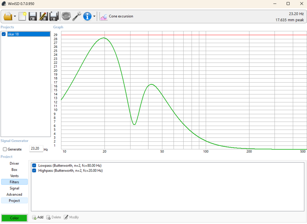The width and height of the screenshot is (307, 224).
Task: Click the splitter grip beside the graph
Action: (52, 88)
